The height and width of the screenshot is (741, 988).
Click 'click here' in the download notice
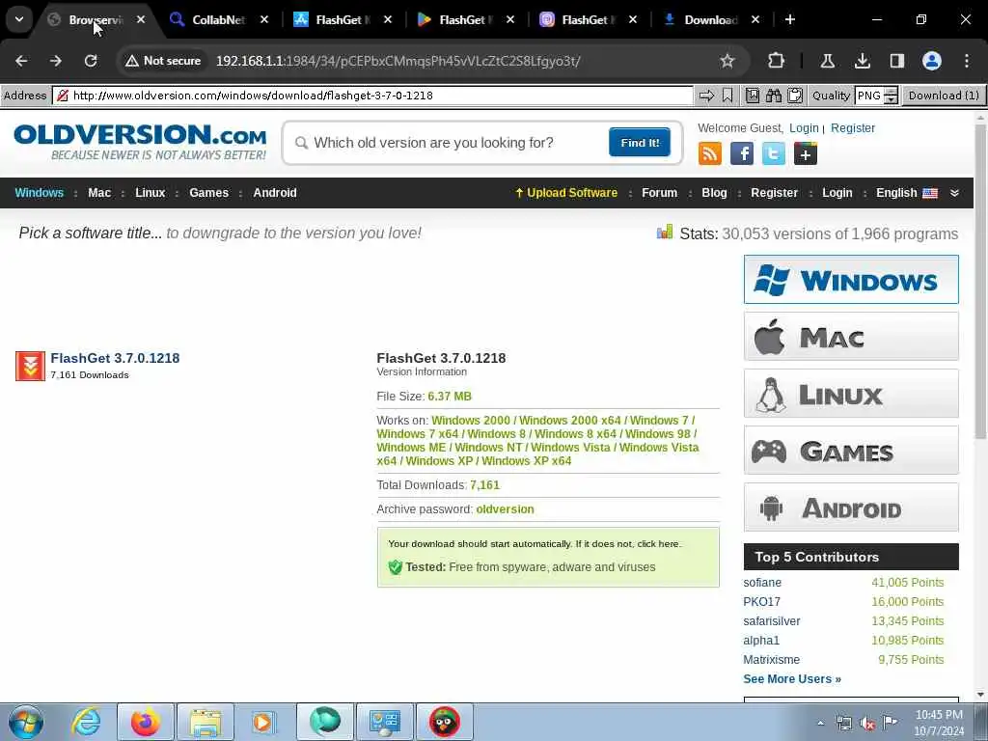(x=658, y=544)
